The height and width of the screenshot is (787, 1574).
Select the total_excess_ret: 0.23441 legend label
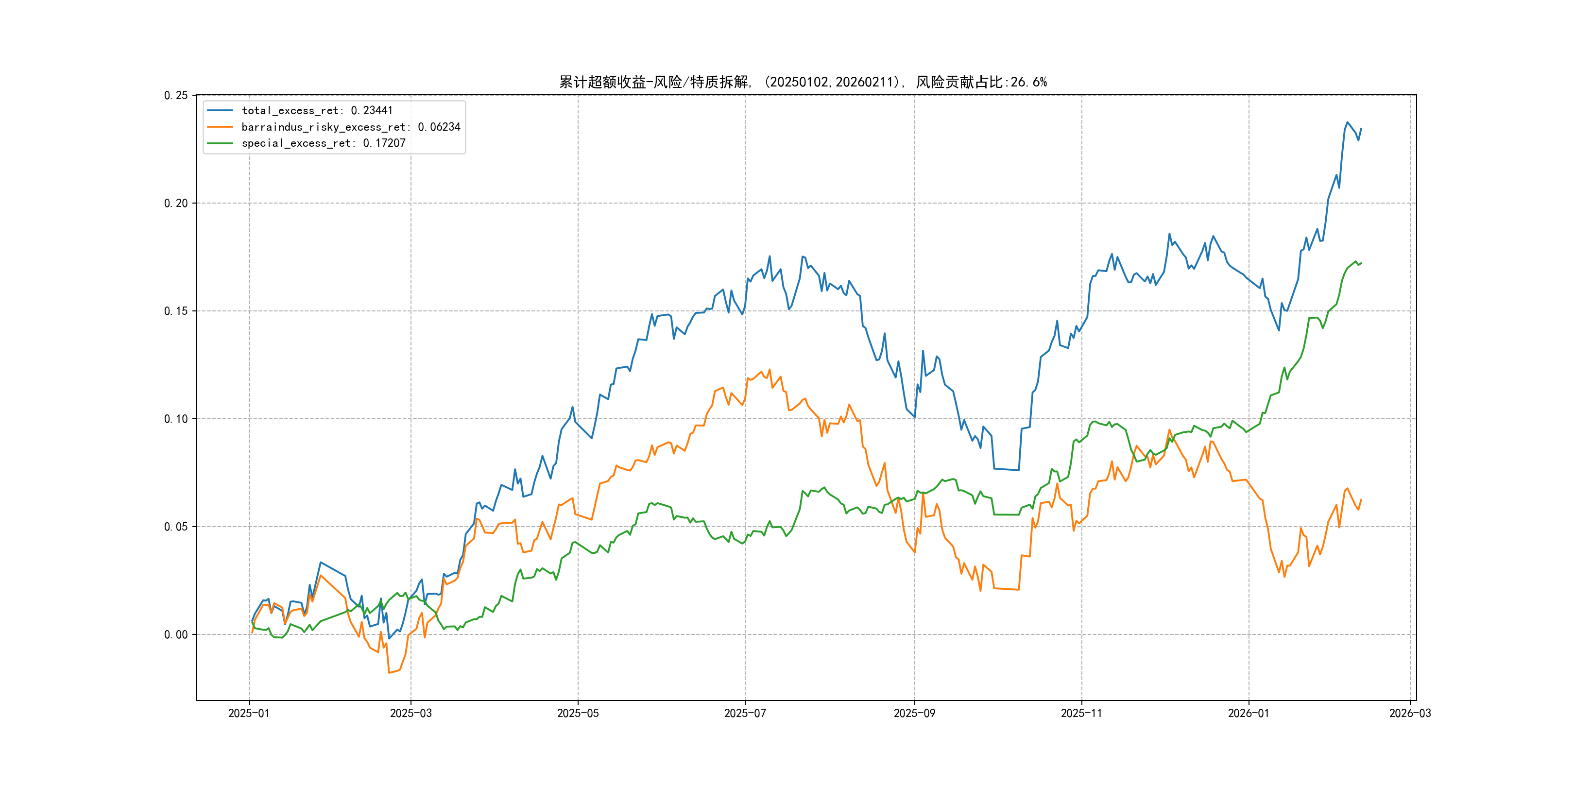coord(317,111)
